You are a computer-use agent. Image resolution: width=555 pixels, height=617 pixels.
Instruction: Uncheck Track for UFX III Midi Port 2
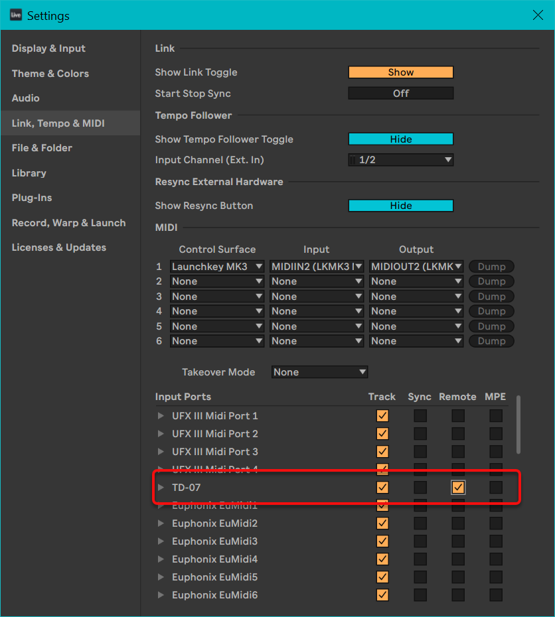click(x=382, y=434)
